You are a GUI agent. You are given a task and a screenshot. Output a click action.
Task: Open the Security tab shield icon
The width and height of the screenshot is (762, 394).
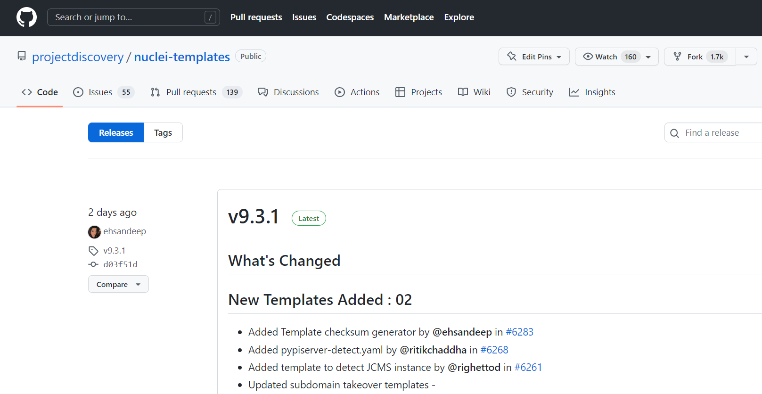click(x=511, y=92)
